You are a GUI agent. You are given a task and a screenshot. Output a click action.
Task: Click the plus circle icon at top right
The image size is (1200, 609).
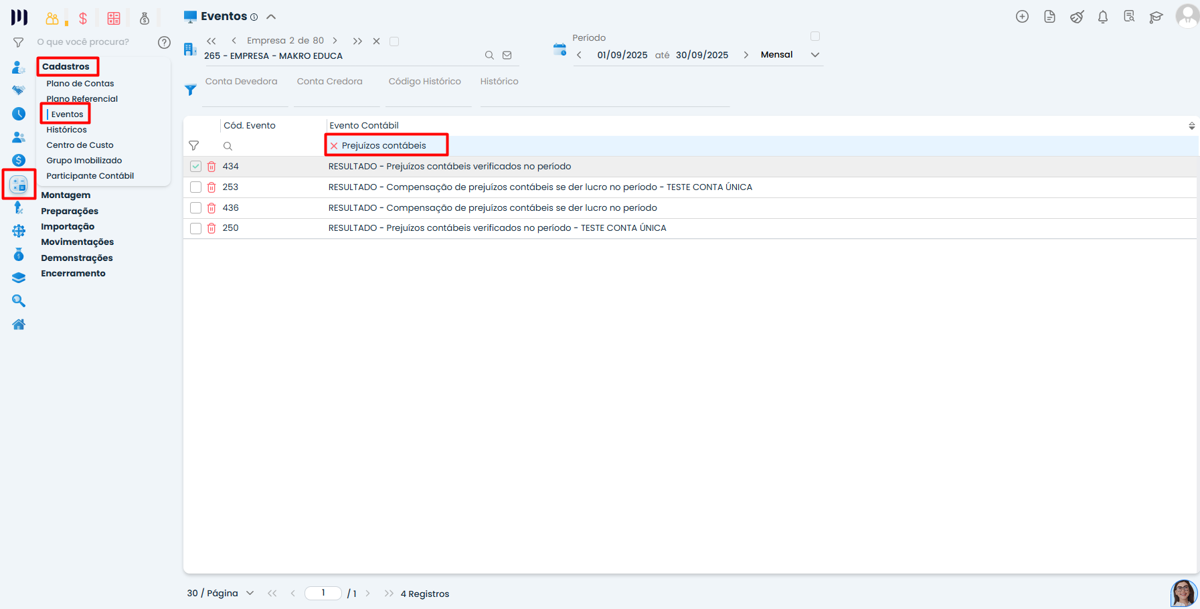(x=1022, y=17)
